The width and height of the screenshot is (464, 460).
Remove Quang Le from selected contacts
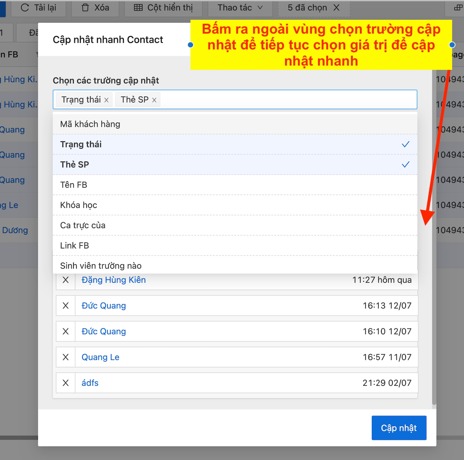pyautogui.click(x=66, y=357)
